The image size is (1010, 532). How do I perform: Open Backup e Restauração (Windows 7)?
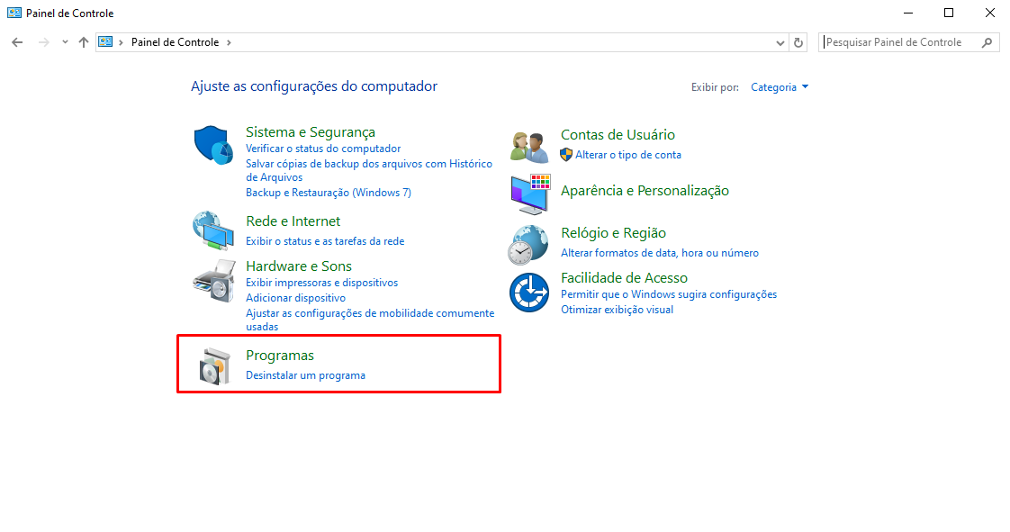[329, 193]
